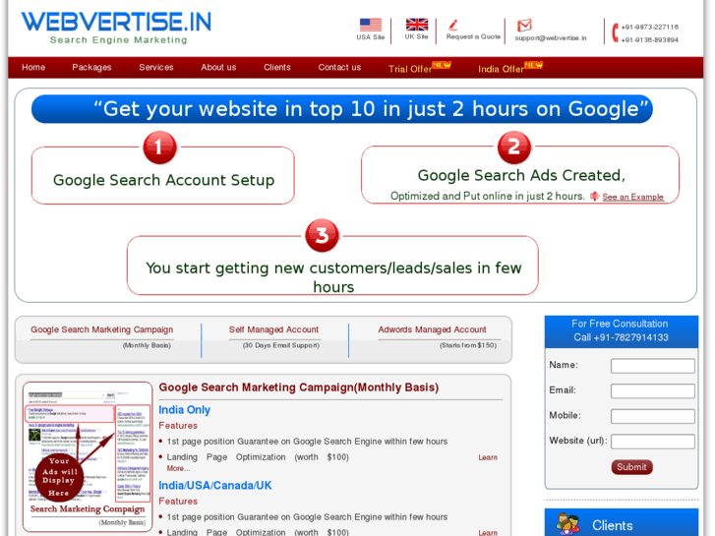
Task: Click the red arrow beside See an Example
Action: pyautogui.click(x=595, y=196)
